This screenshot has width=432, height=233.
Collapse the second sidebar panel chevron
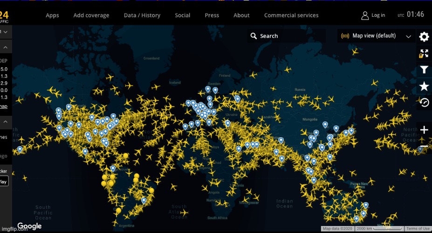[x=6, y=48]
